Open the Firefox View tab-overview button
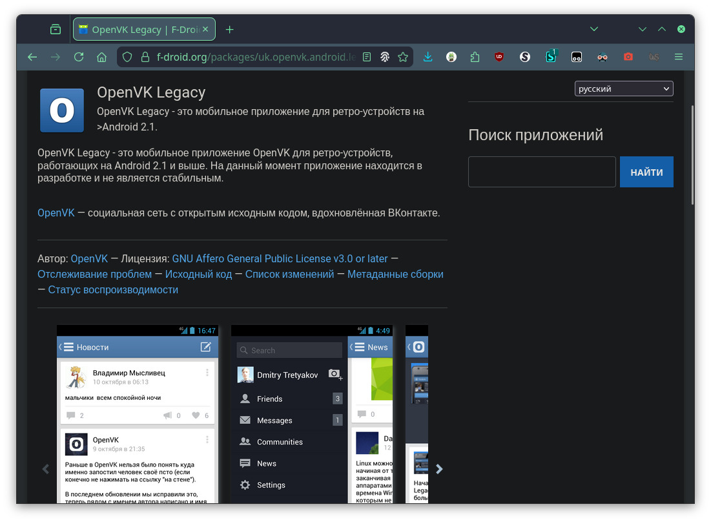 (x=56, y=30)
